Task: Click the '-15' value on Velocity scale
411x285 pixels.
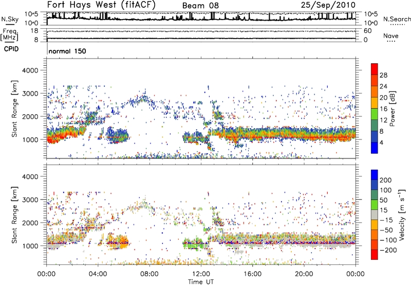Action: (386, 220)
